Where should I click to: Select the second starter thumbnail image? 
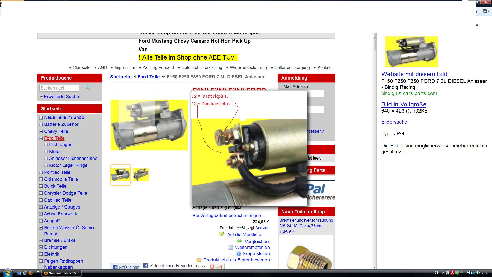coord(141,175)
